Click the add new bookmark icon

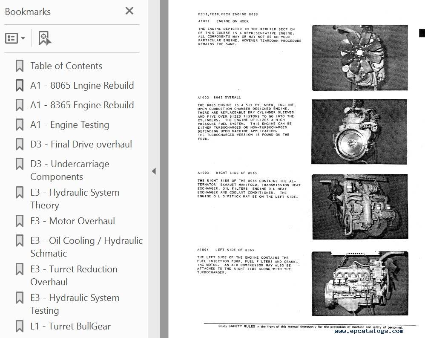pos(44,38)
